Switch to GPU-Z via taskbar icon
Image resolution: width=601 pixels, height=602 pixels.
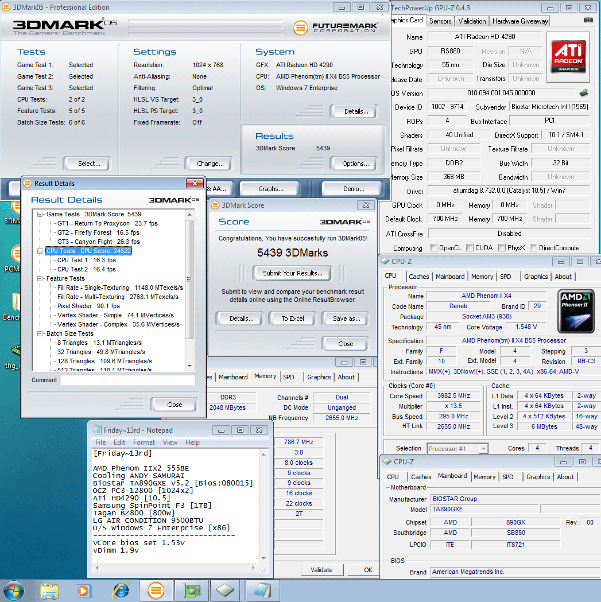(191, 590)
